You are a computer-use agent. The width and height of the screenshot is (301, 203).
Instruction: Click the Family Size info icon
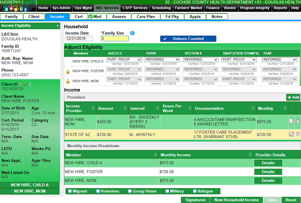pyautogui.click(x=132, y=33)
